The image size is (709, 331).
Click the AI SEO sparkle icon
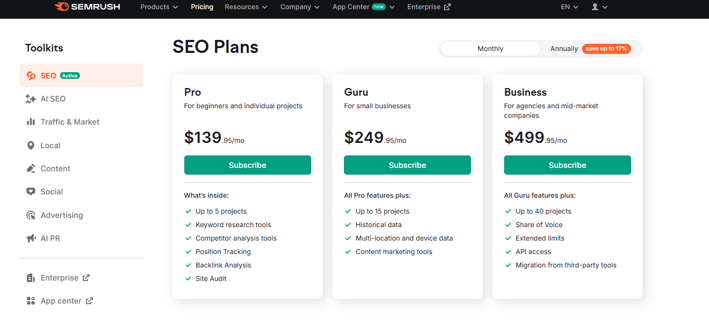pyautogui.click(x=31, y=99)
